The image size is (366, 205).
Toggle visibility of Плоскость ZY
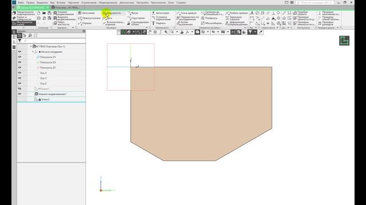(19, 68)
